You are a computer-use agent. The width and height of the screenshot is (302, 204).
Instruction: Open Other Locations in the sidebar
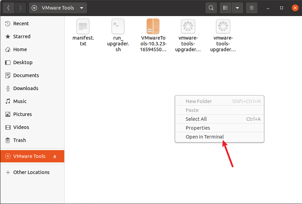31,172
